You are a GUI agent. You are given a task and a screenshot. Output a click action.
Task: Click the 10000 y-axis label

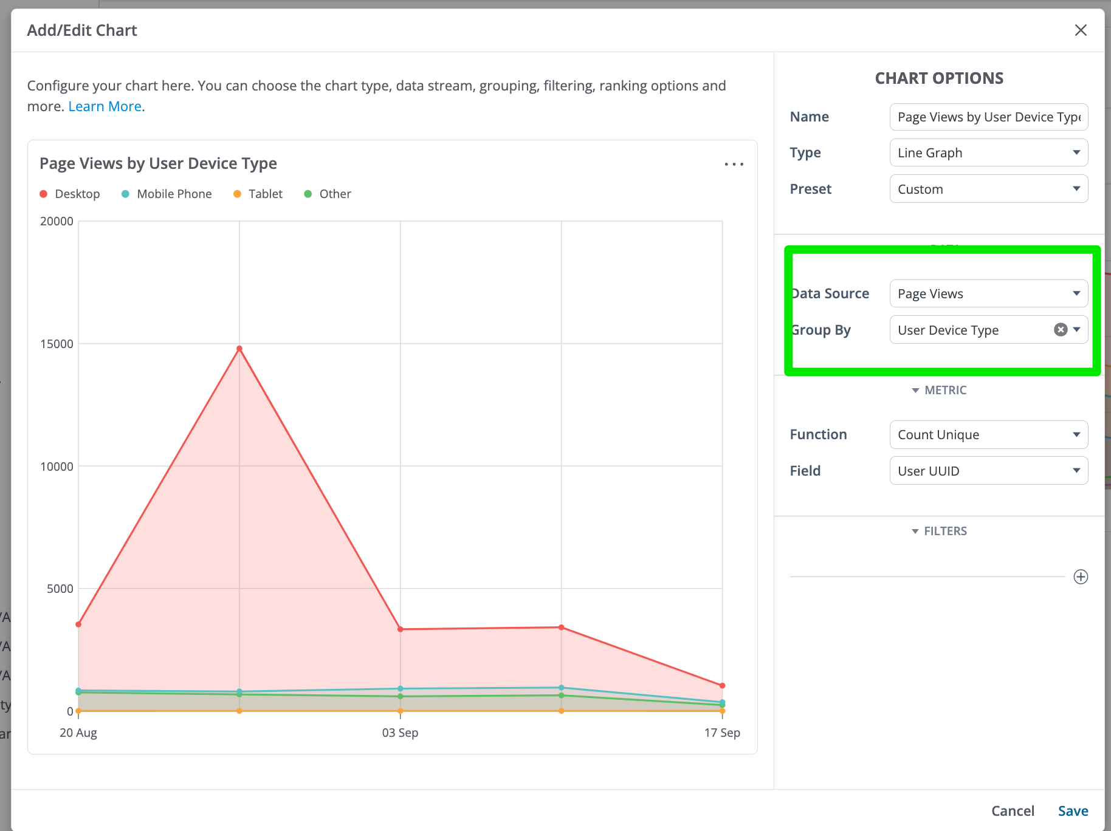click(57, 467)
